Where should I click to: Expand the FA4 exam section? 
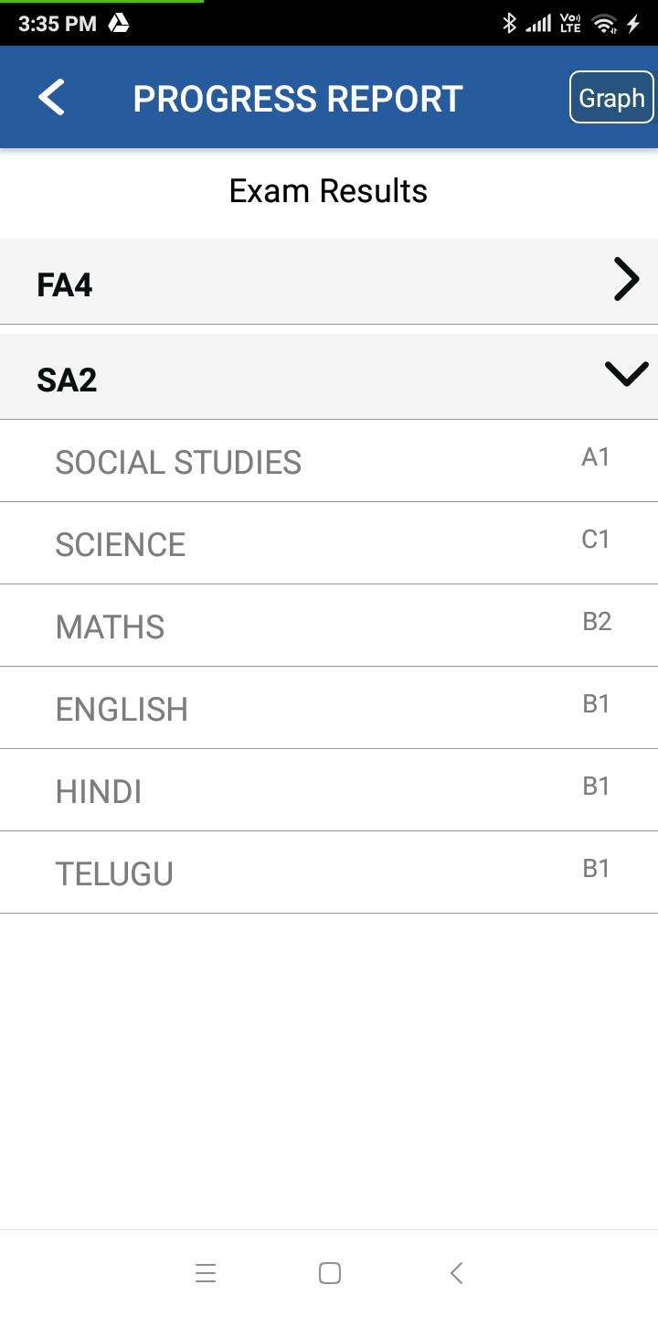(x=329, y=282)
